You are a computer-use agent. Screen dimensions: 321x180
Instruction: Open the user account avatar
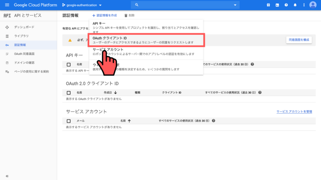tap(313, 5)
